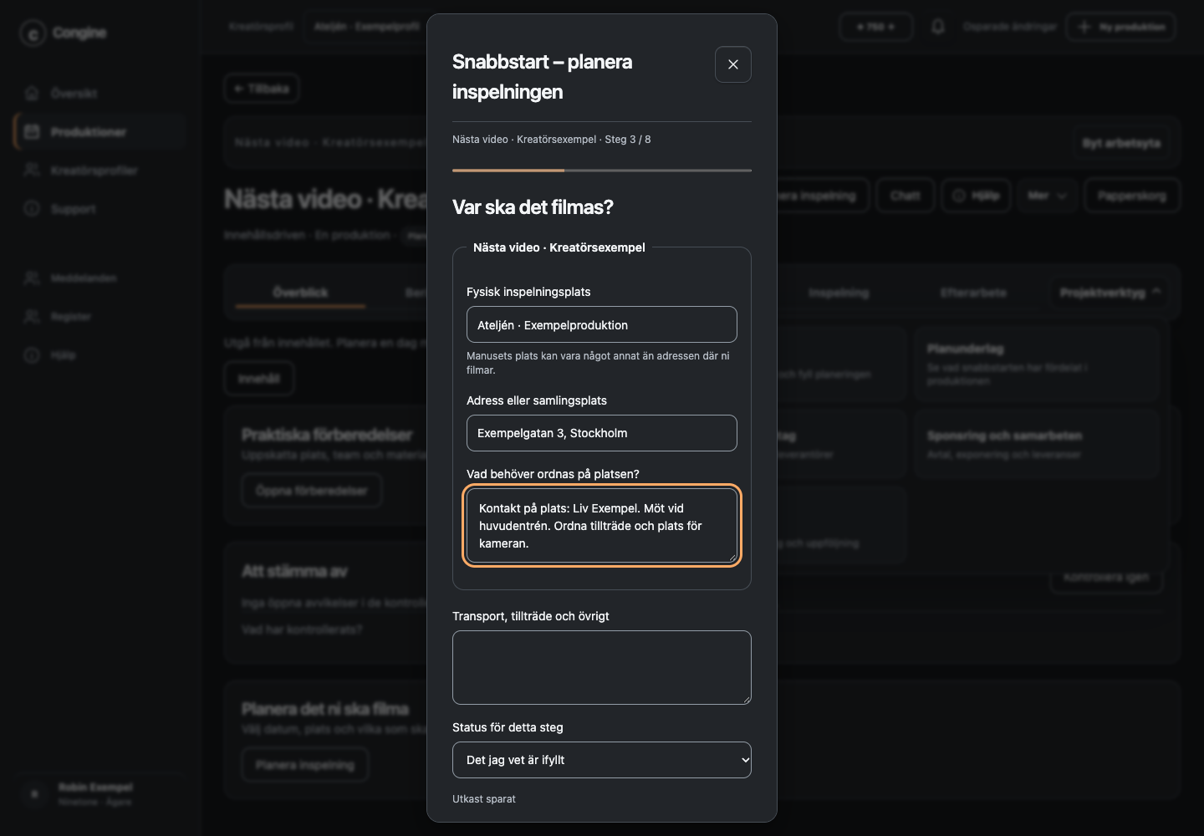
Task: Open the Chatt button
Action: pos(906,196)
